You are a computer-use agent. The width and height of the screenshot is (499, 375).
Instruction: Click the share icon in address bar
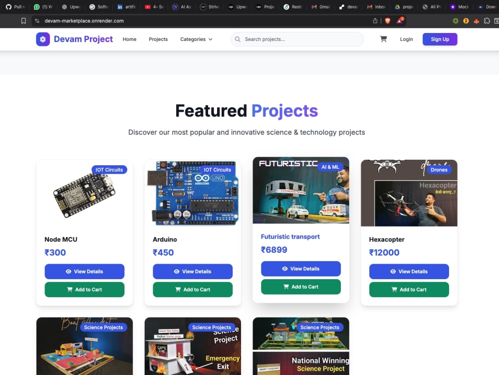pos(375,20)
